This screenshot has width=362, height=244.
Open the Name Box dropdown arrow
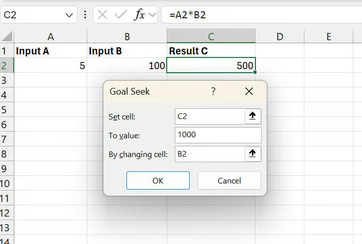(69, 15)
